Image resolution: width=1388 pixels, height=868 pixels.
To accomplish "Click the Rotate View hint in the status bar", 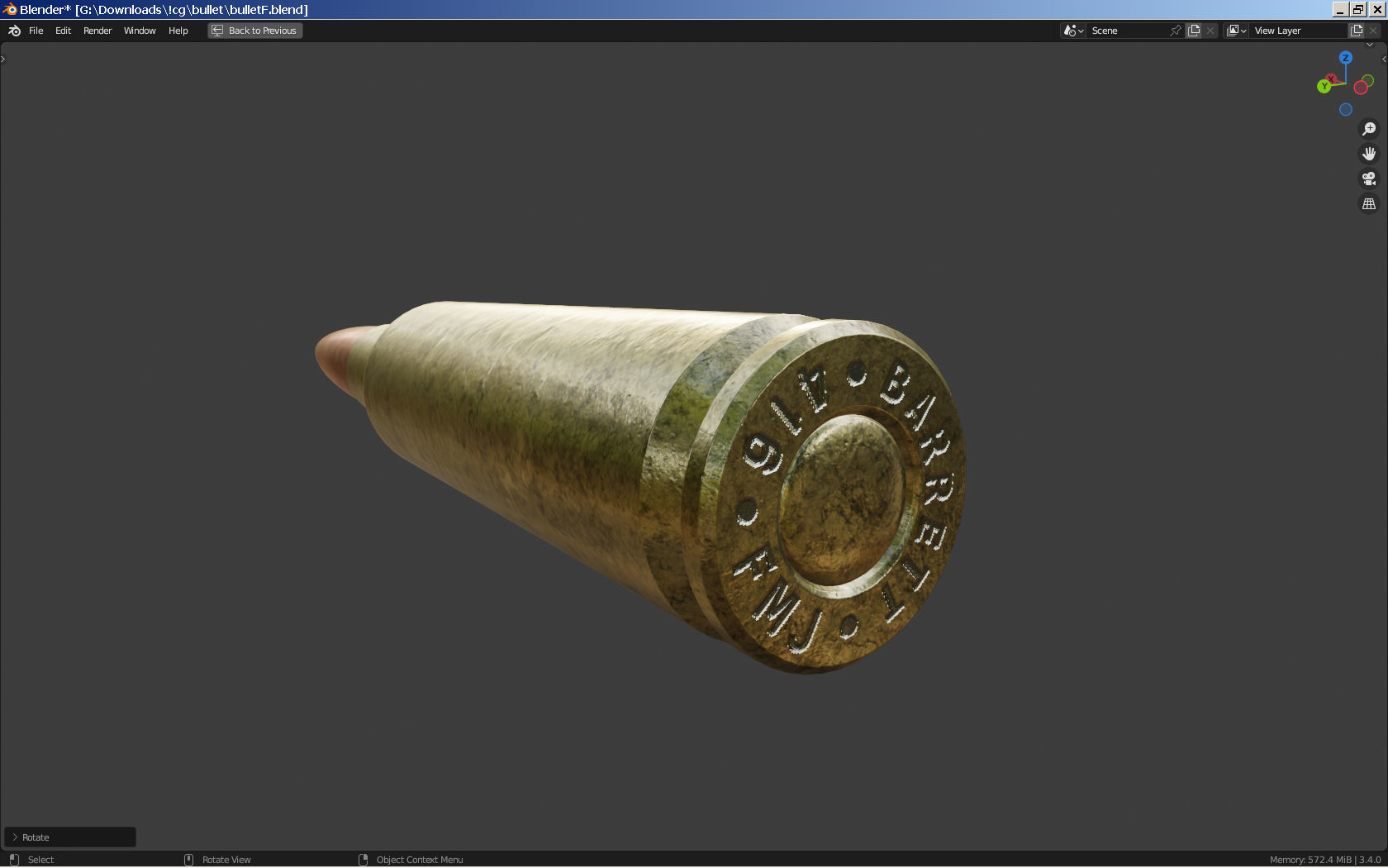I will (x=226, y=860).
